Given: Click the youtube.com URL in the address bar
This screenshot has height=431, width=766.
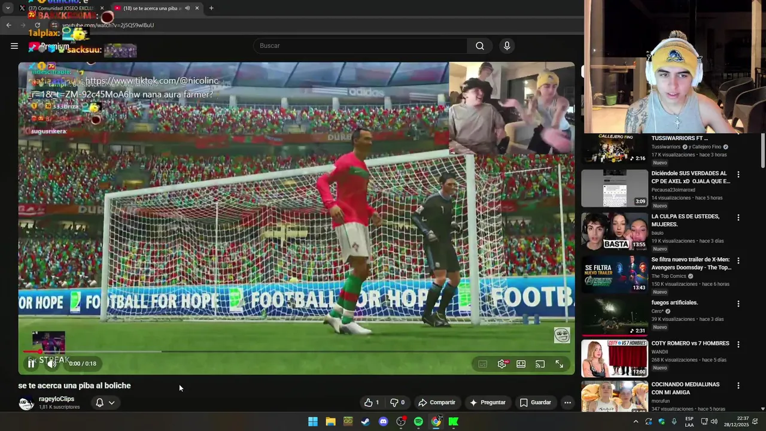Looking at the screenshot, I should tap(108, 25).
